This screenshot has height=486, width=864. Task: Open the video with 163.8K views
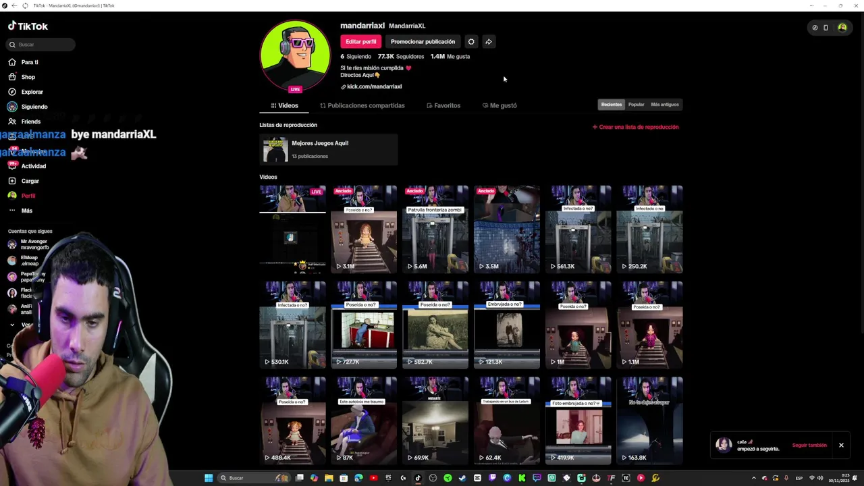(x=650, y=421)
